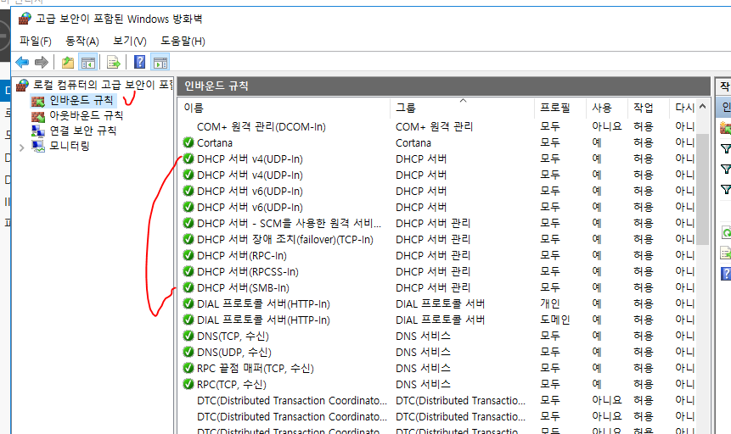This screenshot has height=434, width=731.
Task: Select the DHCP 서버(SMB-In) rule
Action: [243, 288]
